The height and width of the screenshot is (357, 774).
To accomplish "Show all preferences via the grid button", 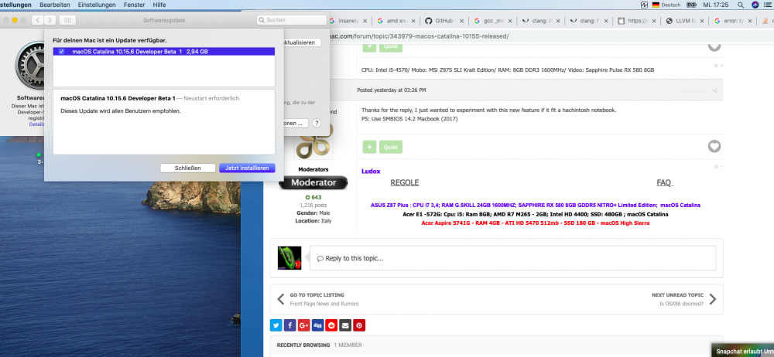I will pos(67,20).
